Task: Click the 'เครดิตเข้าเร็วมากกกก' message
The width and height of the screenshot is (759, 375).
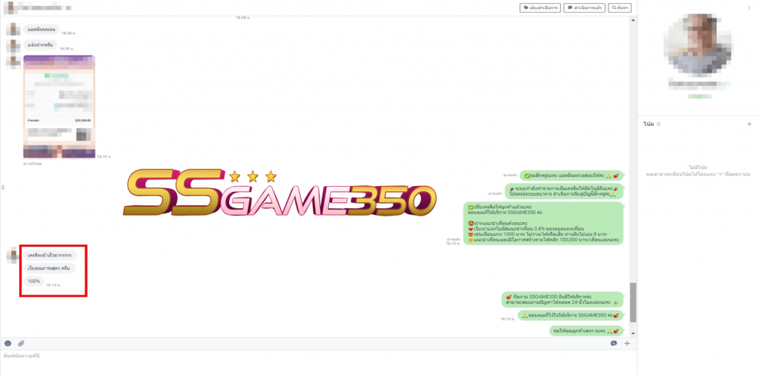Action: tap(50, 254)
